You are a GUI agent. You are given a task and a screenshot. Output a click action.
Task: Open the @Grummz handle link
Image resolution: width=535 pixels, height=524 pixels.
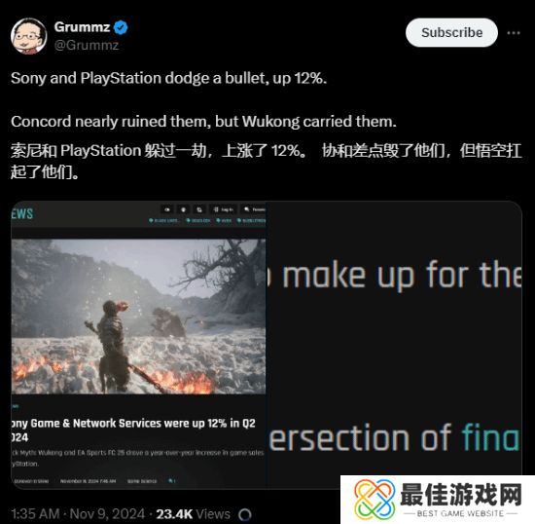pos(87,45)
